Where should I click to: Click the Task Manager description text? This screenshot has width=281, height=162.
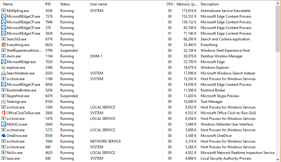coord(211,102)
